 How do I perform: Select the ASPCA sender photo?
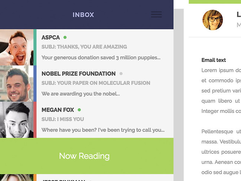pos(16,47)
